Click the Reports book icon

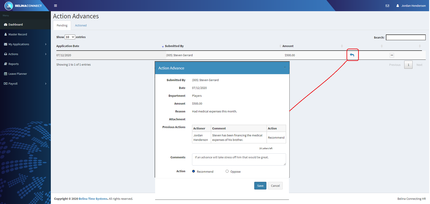(6, 64)
